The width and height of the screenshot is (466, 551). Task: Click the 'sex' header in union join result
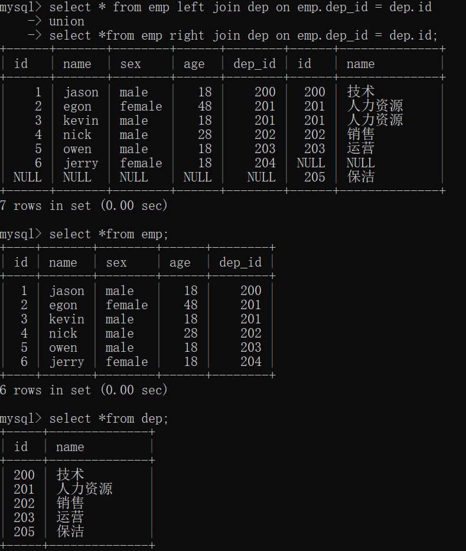coord(131,64)
